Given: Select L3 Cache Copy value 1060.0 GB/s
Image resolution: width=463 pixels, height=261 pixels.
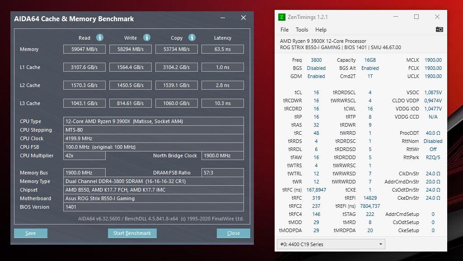Looking at the screenshot, I should pyautogui.click(x=177, y=103).
